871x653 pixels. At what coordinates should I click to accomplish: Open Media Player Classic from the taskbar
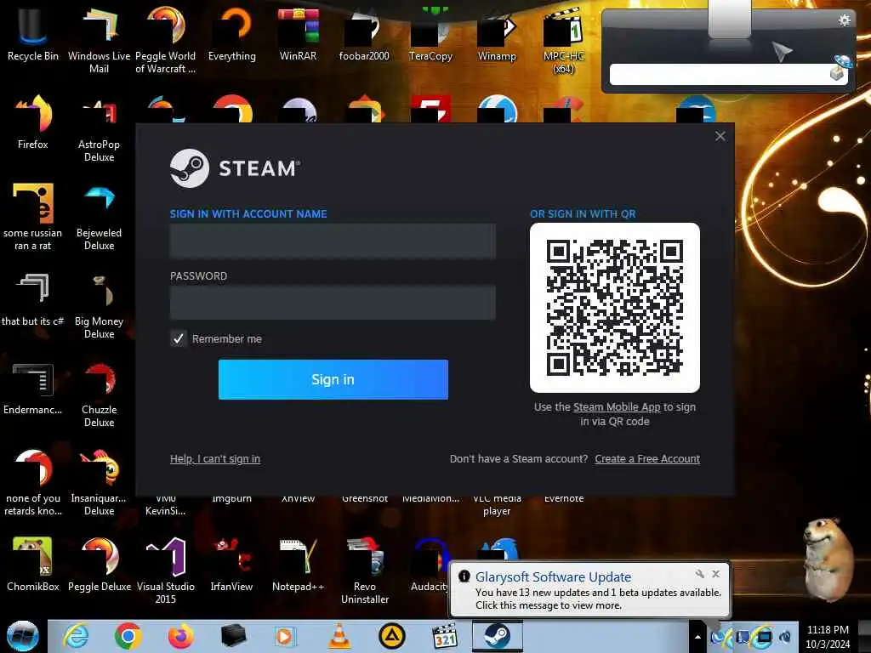(445, 636)
